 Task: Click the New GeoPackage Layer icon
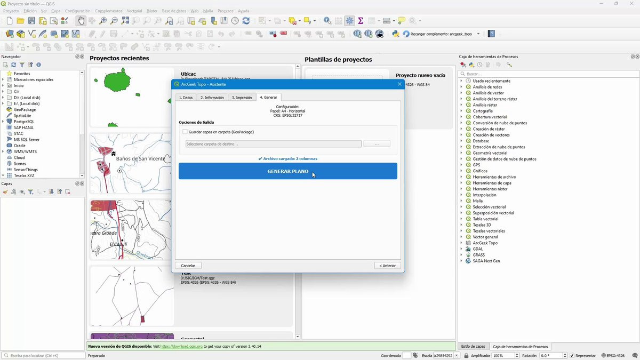click(x=21, y=34)
